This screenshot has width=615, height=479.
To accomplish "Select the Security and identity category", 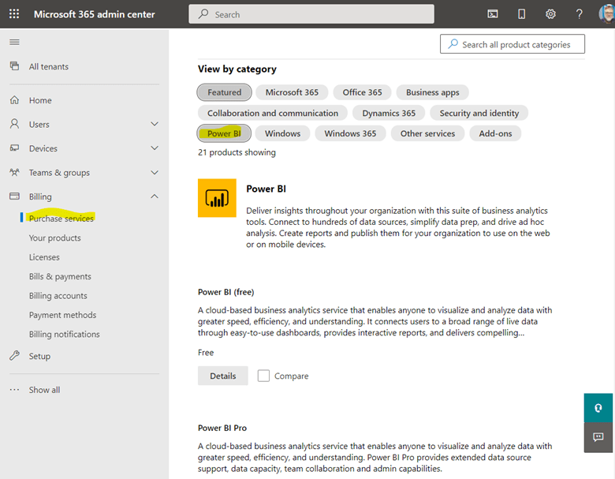I will pyautogui.click(x=479, y=113).
